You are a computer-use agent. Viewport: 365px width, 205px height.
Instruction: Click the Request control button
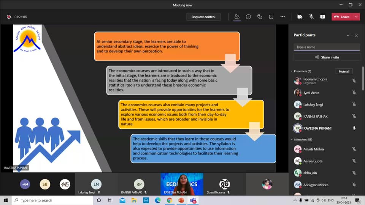pos(203,17)
